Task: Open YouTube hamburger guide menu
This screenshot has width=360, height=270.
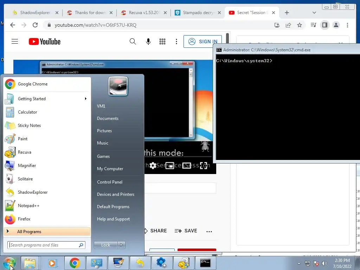Action: coord(15,41)
